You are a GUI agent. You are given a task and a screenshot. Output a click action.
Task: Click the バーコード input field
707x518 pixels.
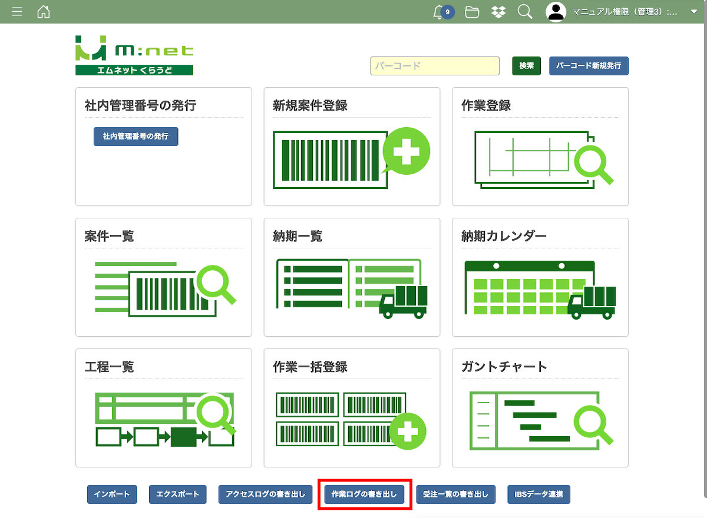(435, 66)
